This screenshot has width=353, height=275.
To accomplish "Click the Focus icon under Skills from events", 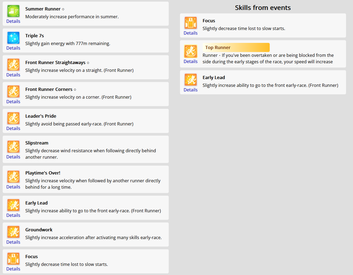I will pos(191,23).
